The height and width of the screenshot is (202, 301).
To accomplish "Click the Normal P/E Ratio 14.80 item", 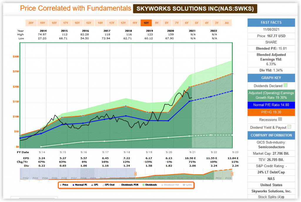I will tap(271, 105).
